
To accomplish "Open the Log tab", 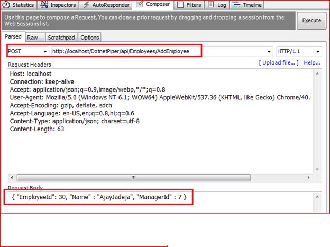I will coord(217,5).
